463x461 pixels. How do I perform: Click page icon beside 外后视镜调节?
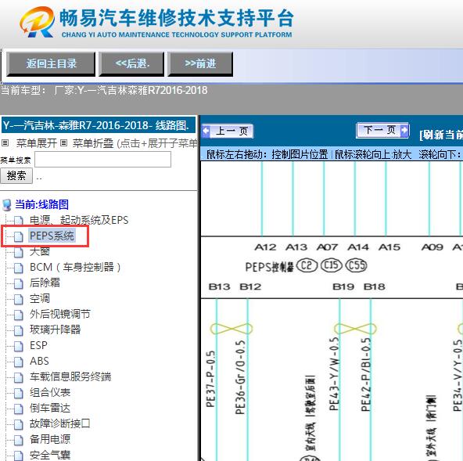coord(18,315)
